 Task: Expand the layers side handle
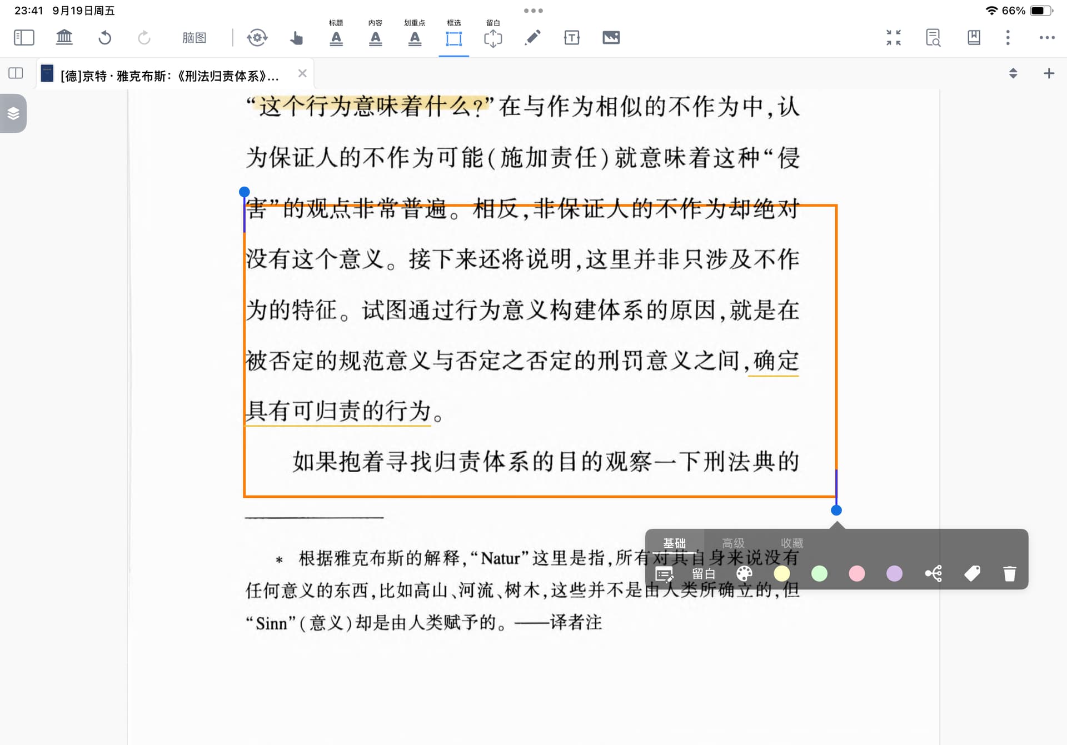13,113
